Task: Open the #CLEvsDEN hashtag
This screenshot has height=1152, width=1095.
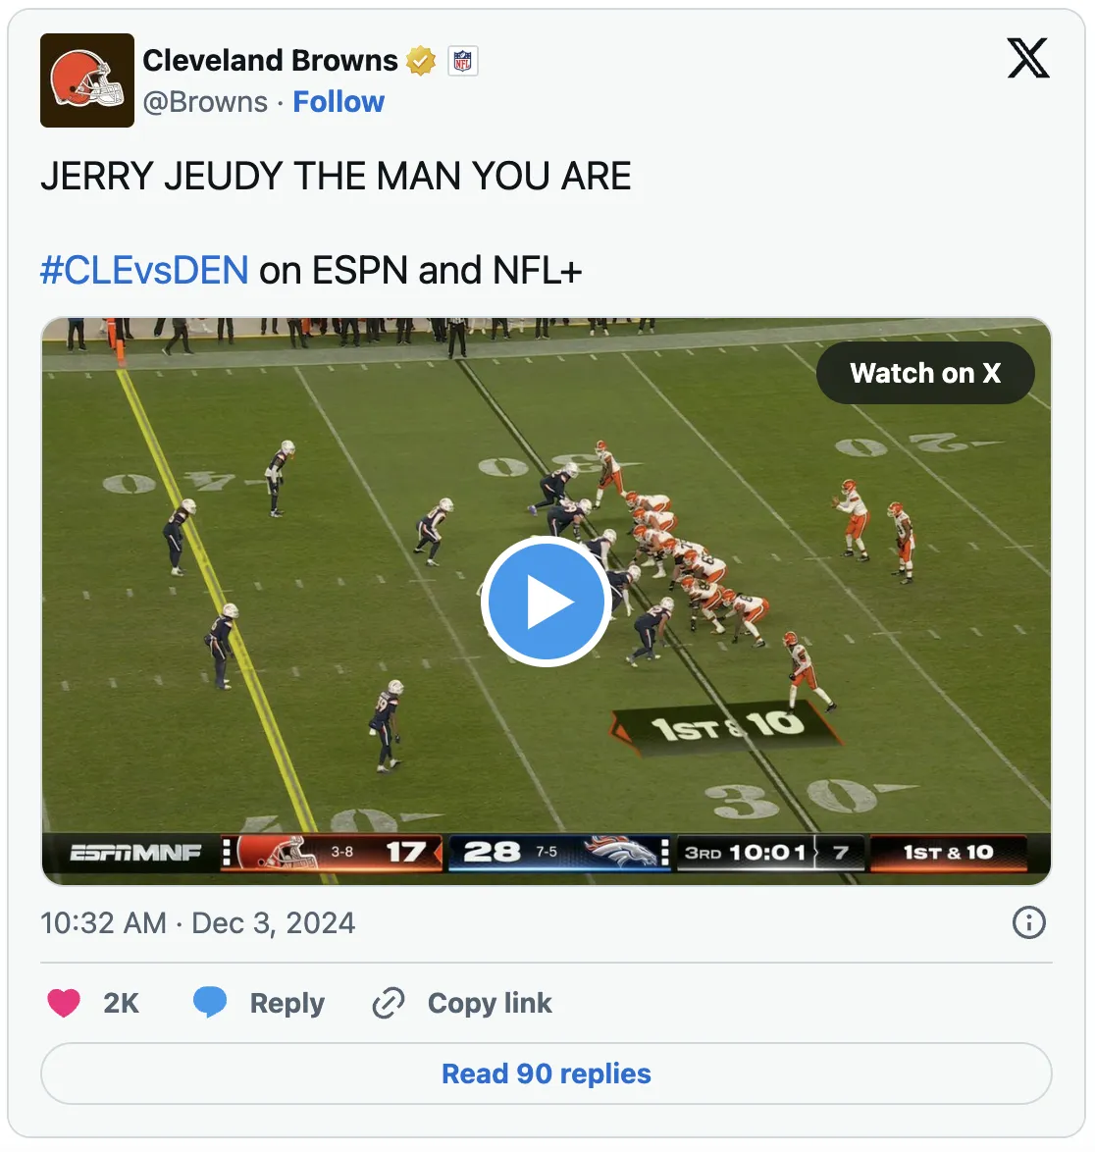Action: tap(144, 270)
